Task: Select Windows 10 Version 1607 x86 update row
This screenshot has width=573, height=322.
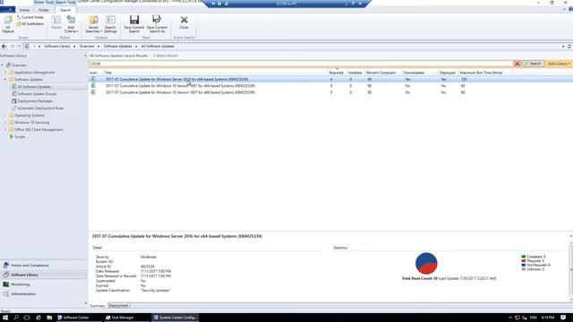Action: pos(330,92)
